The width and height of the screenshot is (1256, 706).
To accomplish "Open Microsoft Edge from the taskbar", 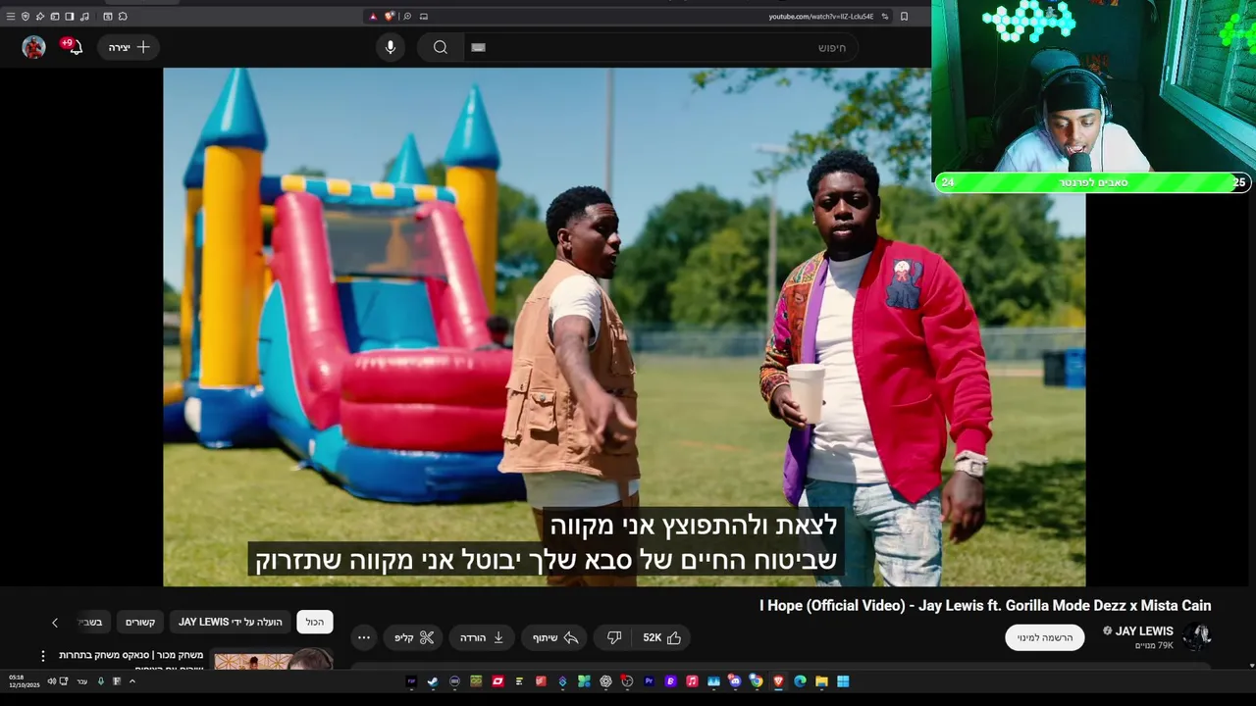I will pos(800,681).
